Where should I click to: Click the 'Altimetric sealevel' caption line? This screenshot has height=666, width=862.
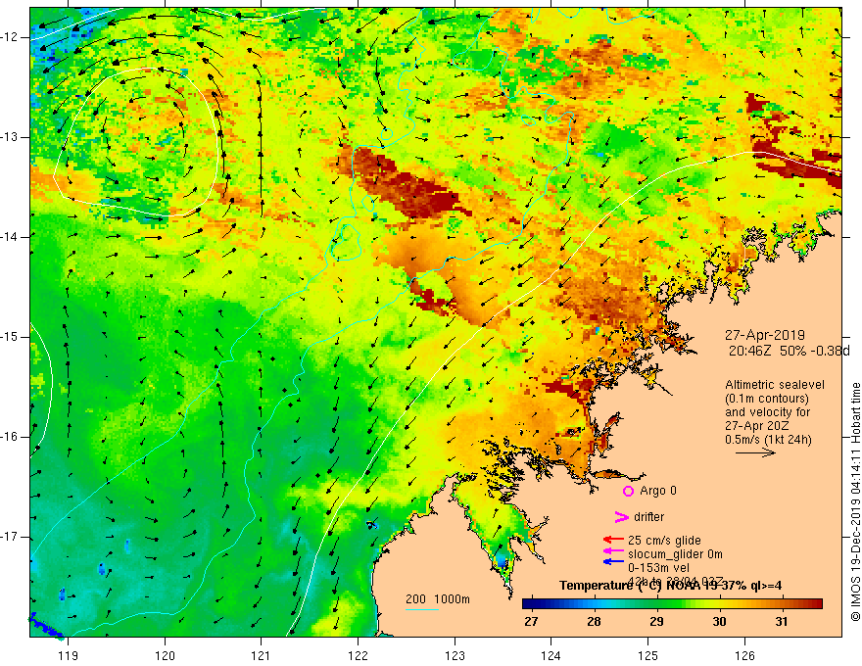click(775, 385)
